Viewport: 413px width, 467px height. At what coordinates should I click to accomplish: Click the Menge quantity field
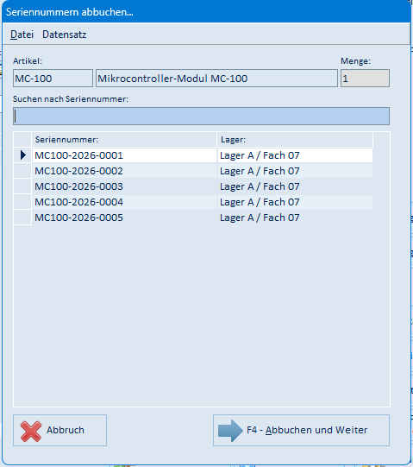tap(365, 79)
